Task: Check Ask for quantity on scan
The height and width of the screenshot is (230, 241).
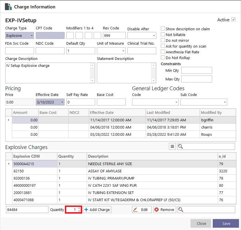Action: point(163,46)
